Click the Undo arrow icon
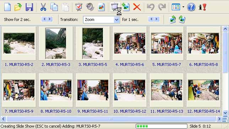The image size is (229, 129). click(151, 7)
